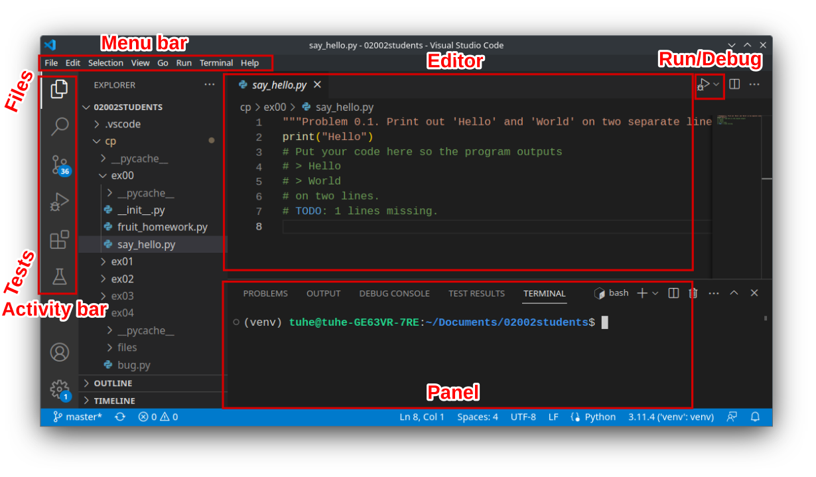Click the Run Python File play button
This screenshot has width=816, height=477.
(x=704, y=84)
